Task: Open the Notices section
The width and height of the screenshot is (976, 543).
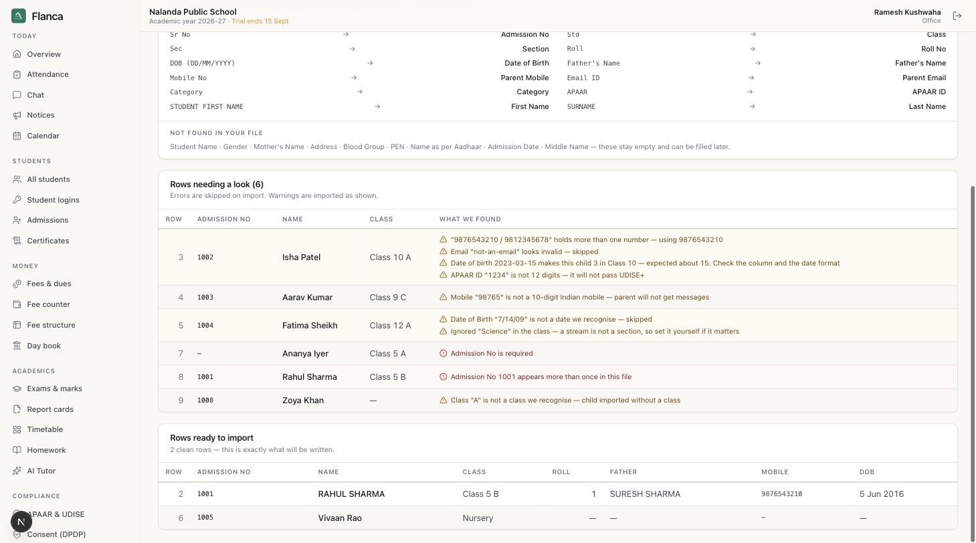Action: pos(41,115)
